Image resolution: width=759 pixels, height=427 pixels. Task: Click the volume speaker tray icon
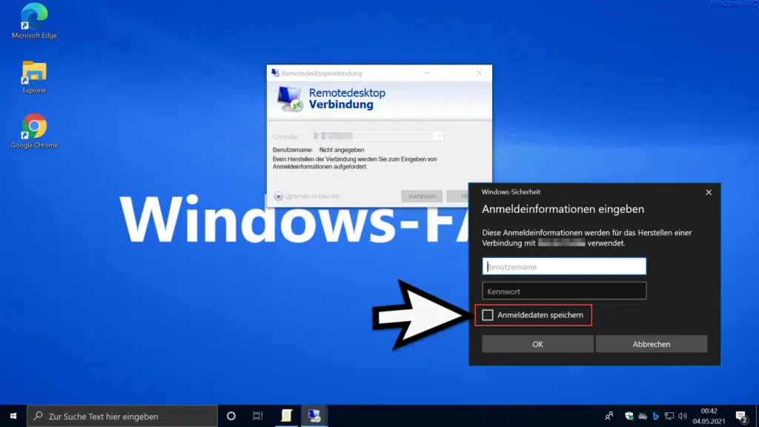(x=683, y=416)
